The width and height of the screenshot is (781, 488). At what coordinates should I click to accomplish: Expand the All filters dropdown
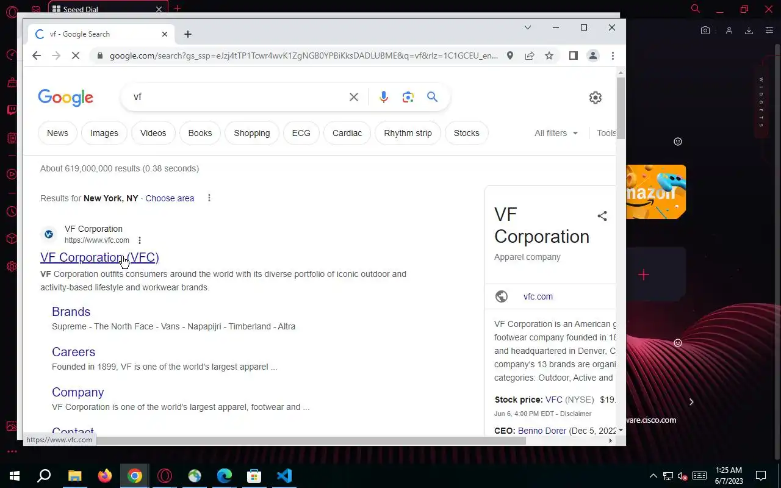tap(556, 133)
